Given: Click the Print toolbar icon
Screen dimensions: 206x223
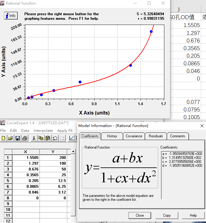Looking at the screenshot, I should 25,138.
